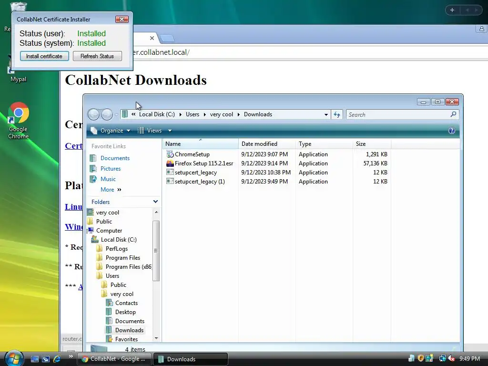Image resolution: width=488 pixels, height=366 pixels.
Task: Select top-level Public in folder tree
Action: 104,221
